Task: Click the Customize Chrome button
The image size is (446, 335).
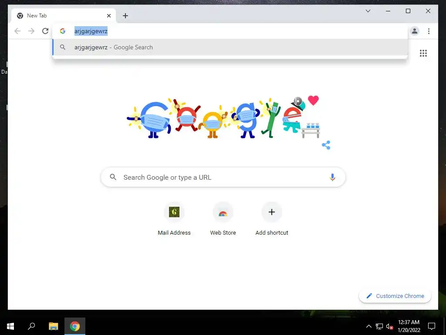Action: click(x=395, y=296)
